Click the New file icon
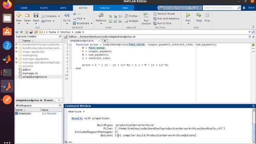Image resolution: width=256 pixels, height=144 pixels. pyautogui.click(x=19, y=15)
